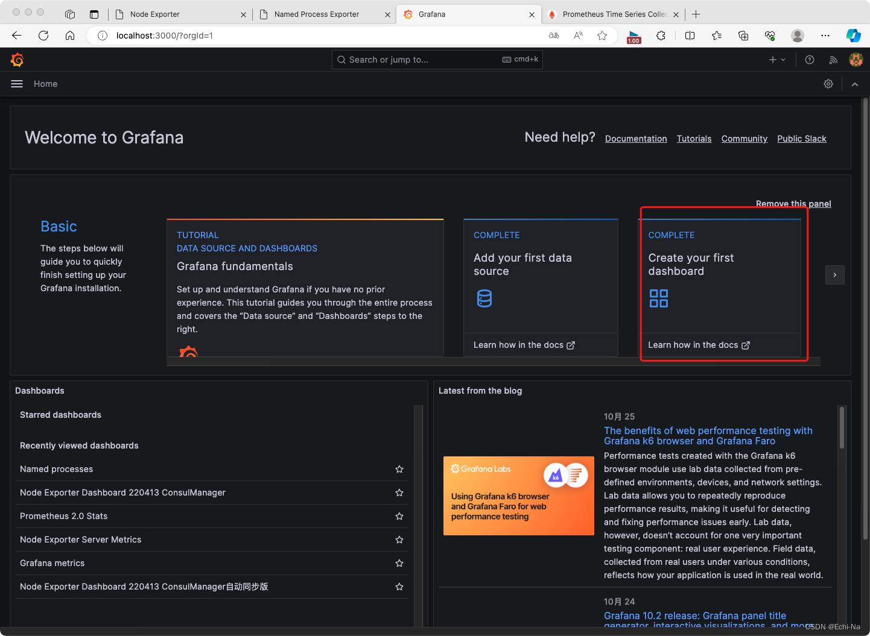Click the blog panel scrollbar
The width and height of the screenshot is (870, 636).
[x=842, y=427]
